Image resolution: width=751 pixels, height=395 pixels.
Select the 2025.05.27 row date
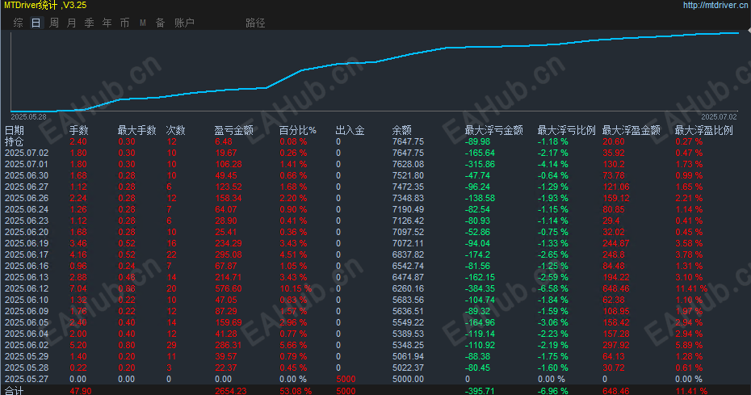pyautogui.click(x=27, y=379)
